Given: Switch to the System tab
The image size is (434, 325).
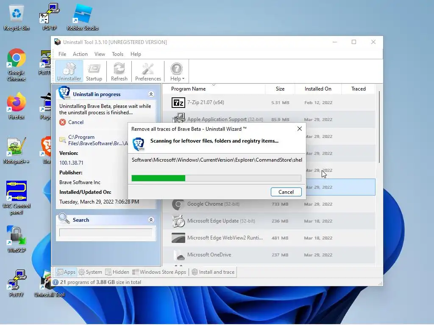Looking at the screenshot, I should pos(90,272).
